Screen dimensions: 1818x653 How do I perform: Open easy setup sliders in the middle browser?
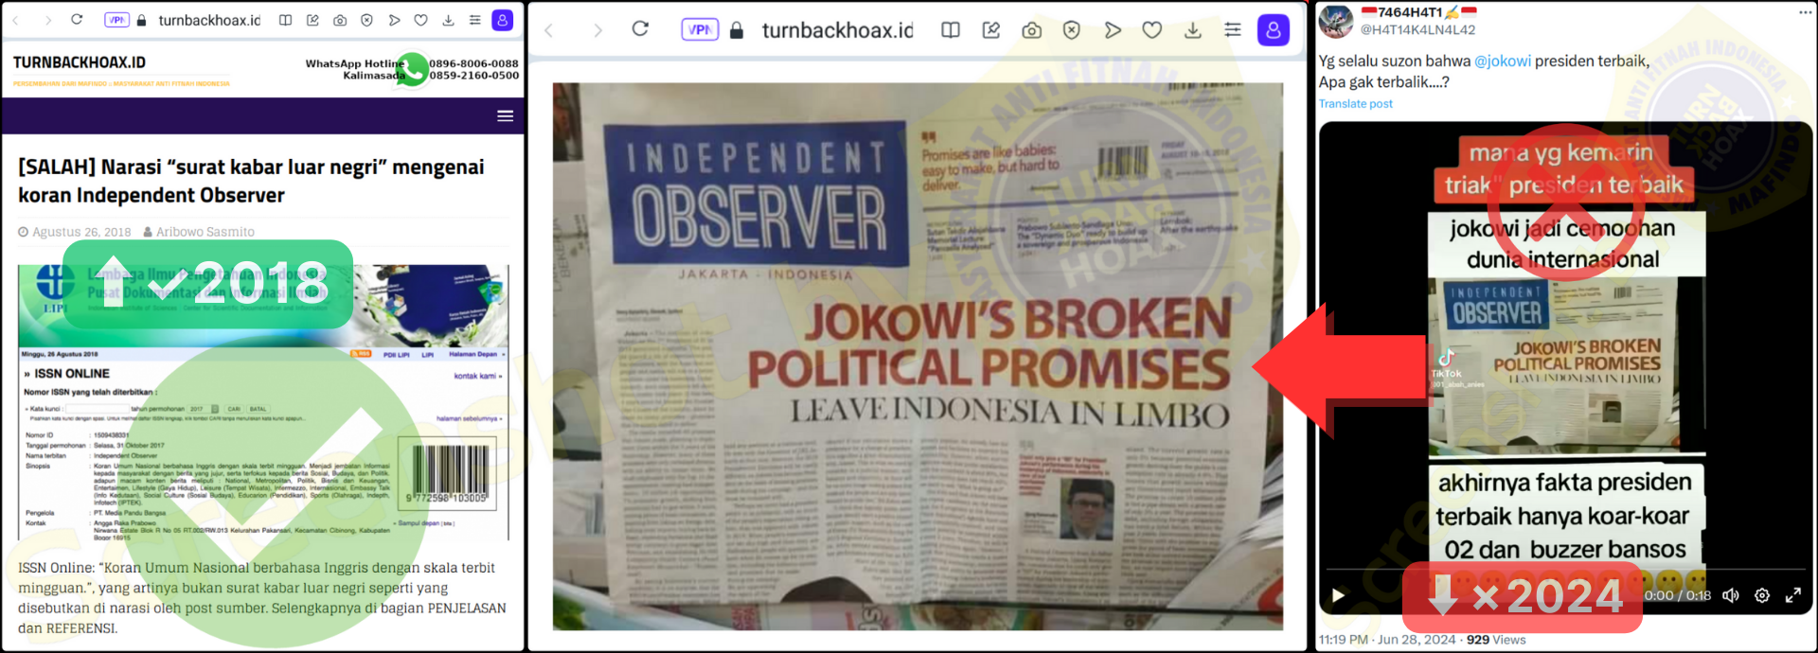pos(1233,30)
